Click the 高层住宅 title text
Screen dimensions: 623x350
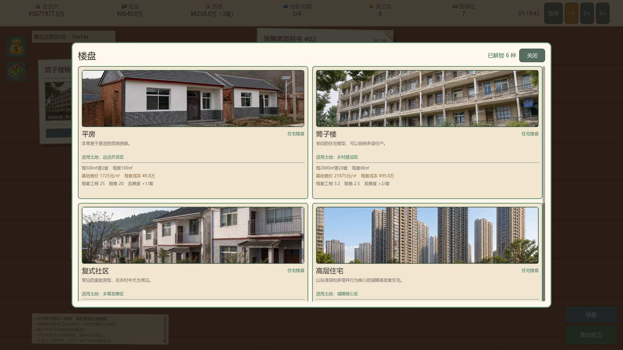coord(330,271)
